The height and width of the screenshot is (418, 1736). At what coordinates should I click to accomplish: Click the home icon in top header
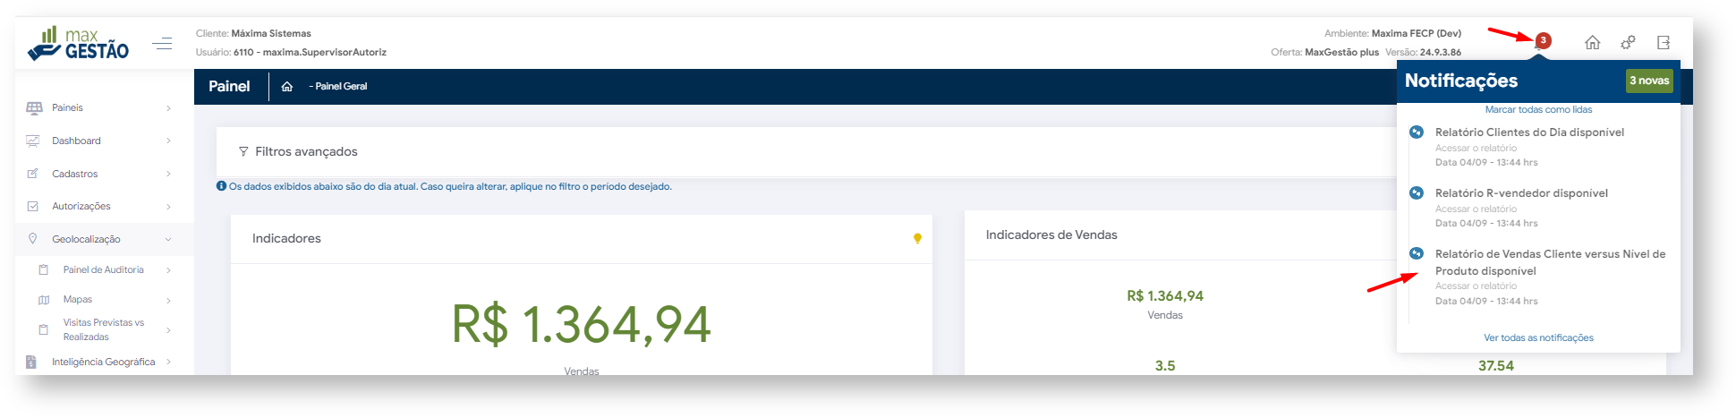point(1593,42)
